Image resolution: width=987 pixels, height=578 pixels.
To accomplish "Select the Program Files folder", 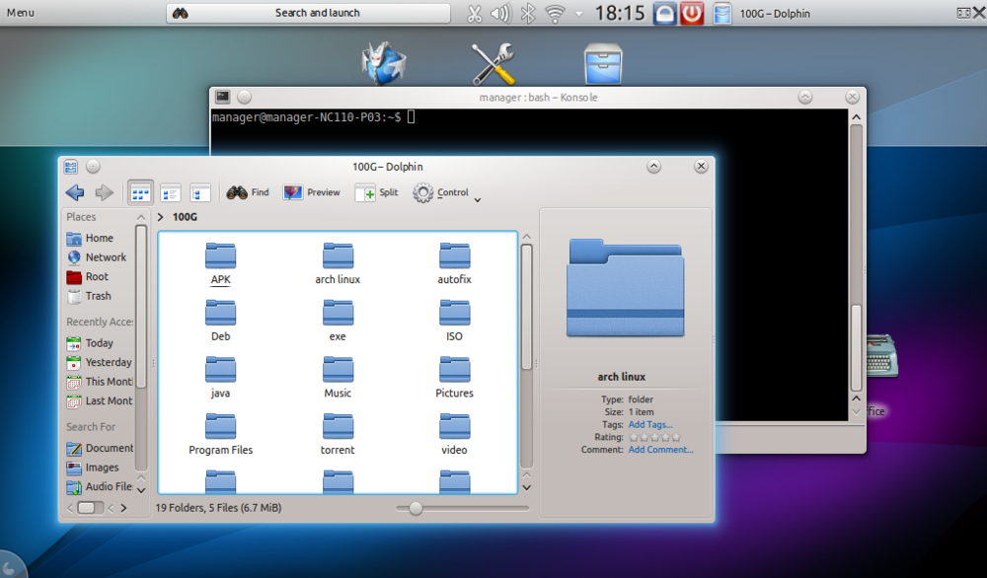I will point(220,433).
